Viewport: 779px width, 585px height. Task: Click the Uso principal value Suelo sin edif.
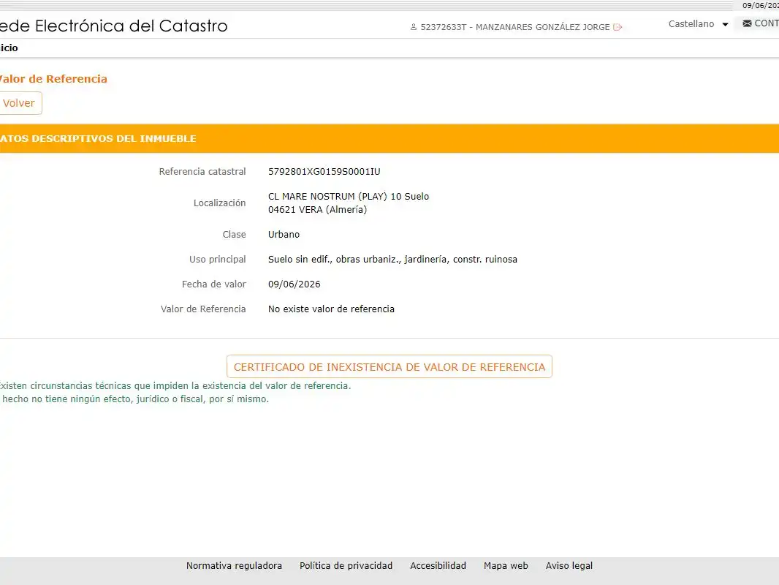pos(392,259)
